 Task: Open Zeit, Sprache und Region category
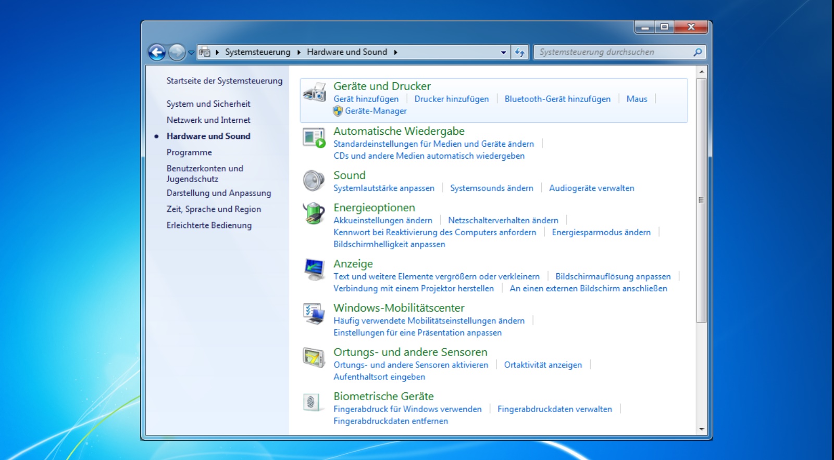tap(214, 209)
